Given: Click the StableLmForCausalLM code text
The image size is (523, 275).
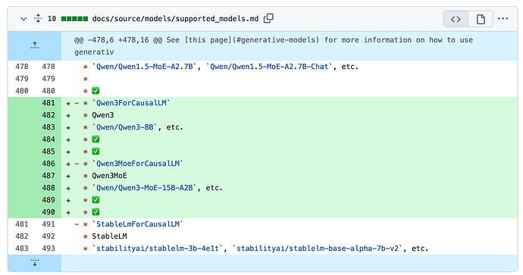Looking at the screenshot, I should [x=138, y=224].
